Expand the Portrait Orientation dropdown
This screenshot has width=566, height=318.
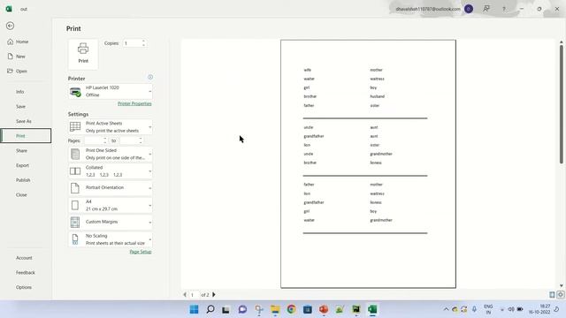(110, 188)
